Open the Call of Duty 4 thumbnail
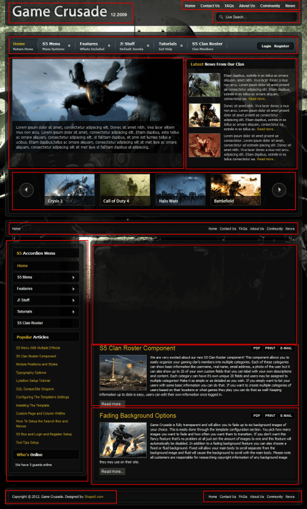This screenshot has width=307, height=509. click(125, 190)
